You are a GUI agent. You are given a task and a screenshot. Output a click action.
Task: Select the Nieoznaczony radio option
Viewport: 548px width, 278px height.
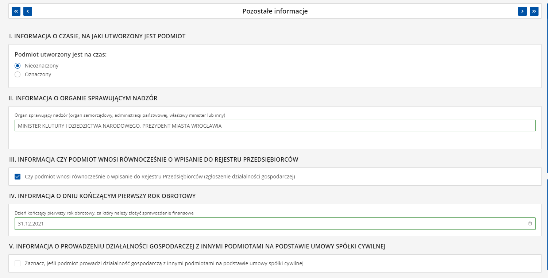pos(18,66)
